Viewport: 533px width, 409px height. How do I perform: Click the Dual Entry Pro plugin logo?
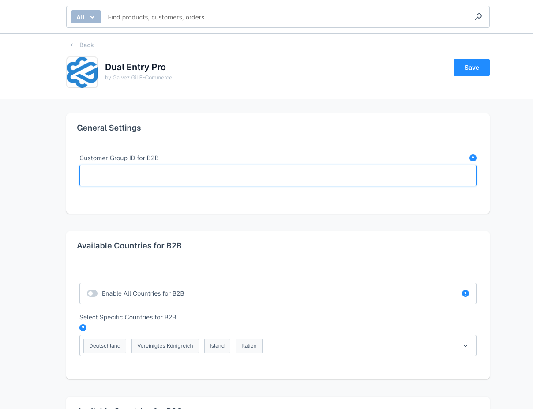[82, 72]
